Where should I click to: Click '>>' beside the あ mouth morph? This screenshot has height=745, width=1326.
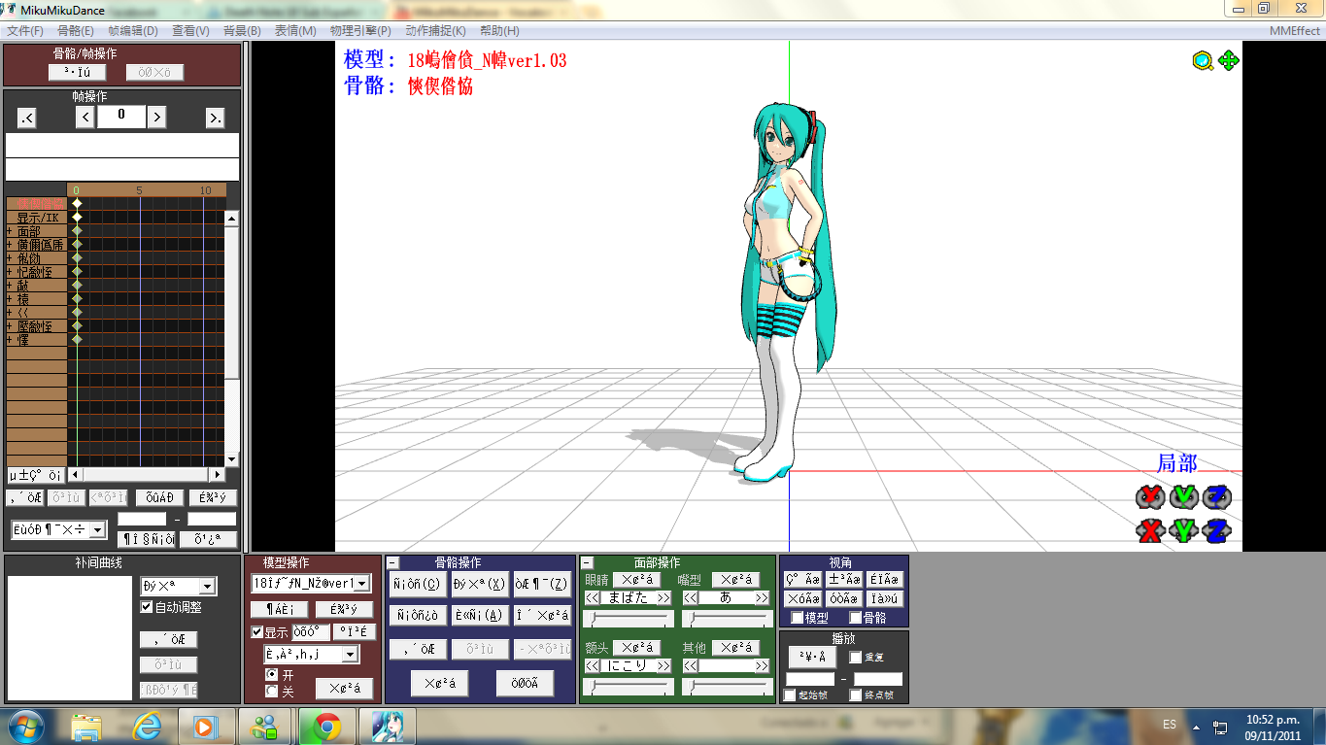761,598
